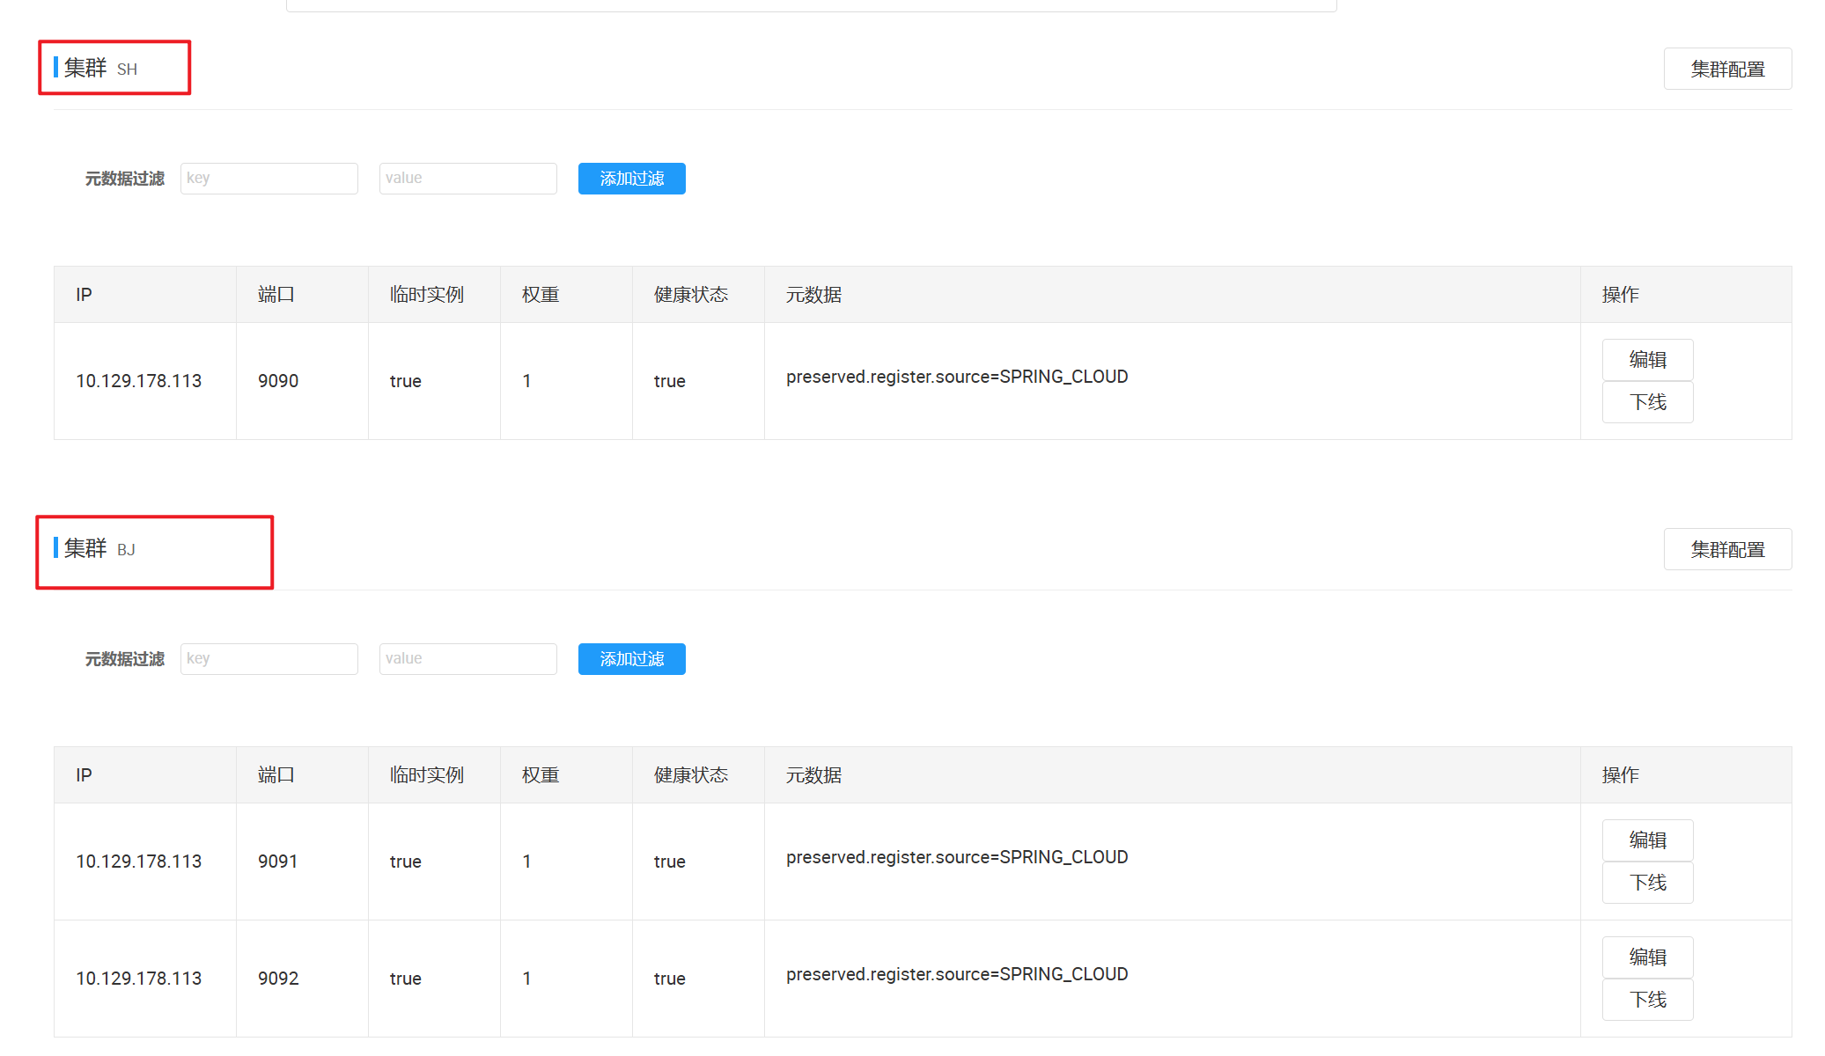Open cluster config for BJ cluster

tap(1726, 549)
